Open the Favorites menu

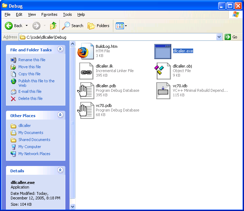(x=49, y=14)
